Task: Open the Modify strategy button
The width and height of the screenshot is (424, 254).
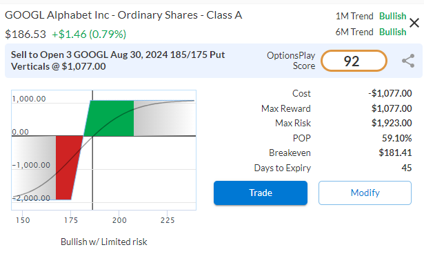Action: click(x=365, y=193)
